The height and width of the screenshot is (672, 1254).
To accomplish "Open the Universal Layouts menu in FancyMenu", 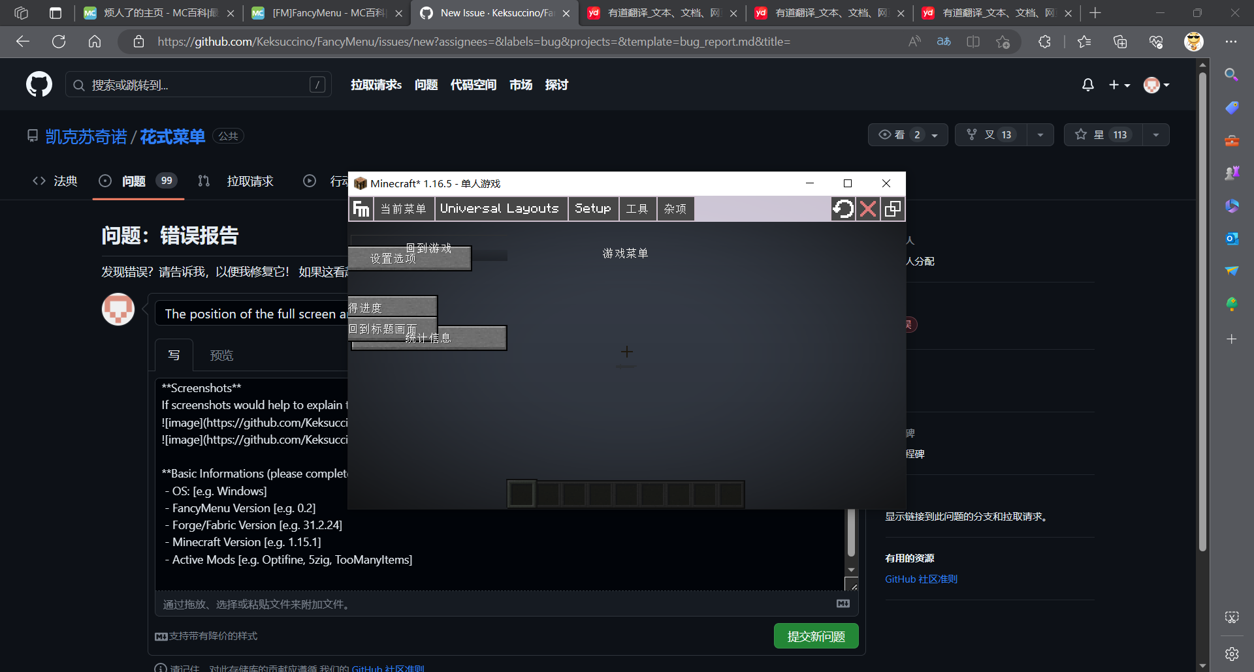I will [x=500, y=208].
